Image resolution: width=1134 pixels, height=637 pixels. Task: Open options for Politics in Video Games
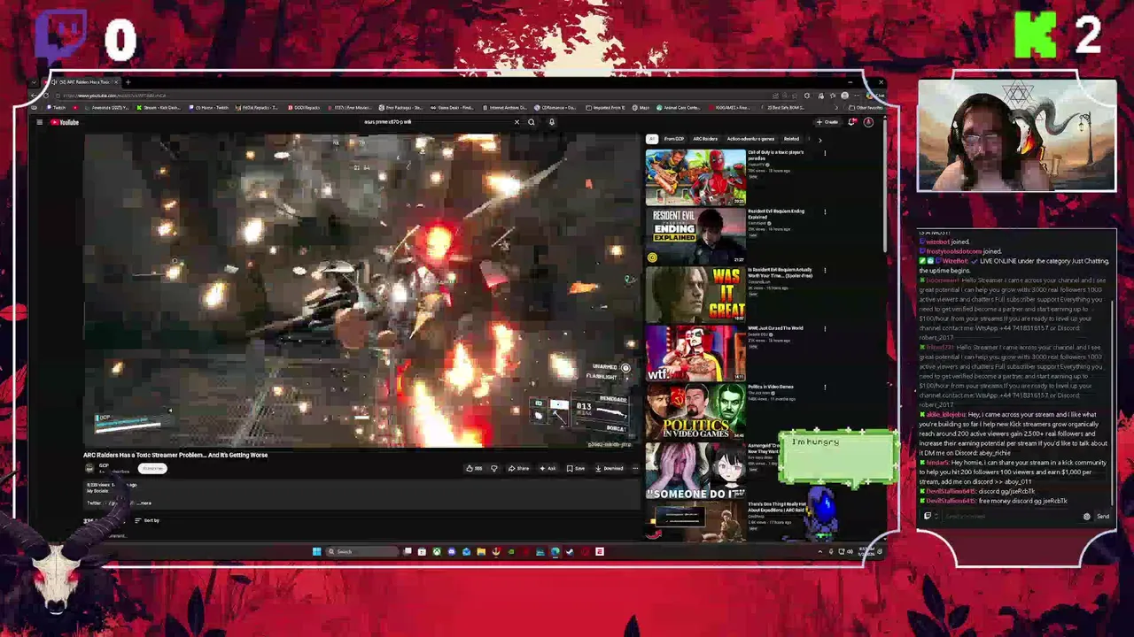click(x=825, y=387)
